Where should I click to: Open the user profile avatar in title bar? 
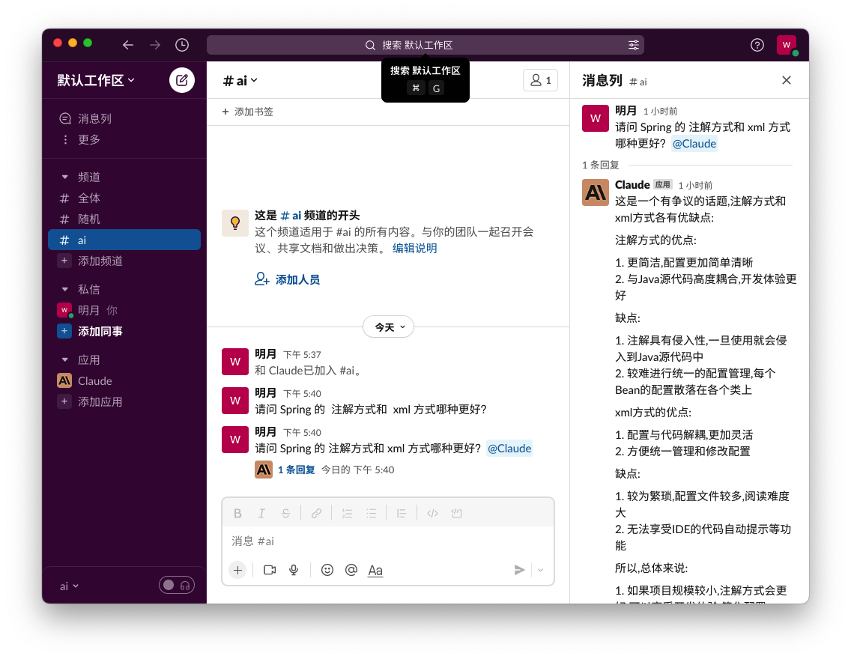click(x=787, y=45)
